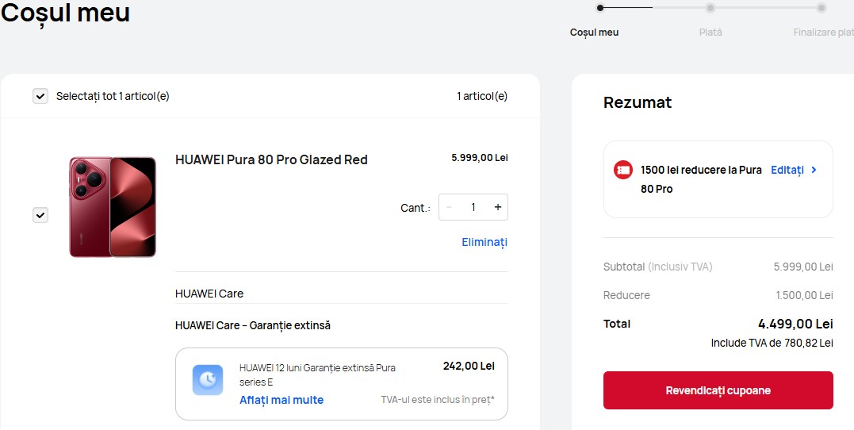
Task: Click the red coupon ticket icon
Action: pyautogui.click(x=623, y=170)
